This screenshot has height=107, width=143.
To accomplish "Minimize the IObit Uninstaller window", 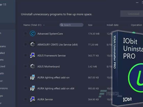I will (x=137, y=3).
